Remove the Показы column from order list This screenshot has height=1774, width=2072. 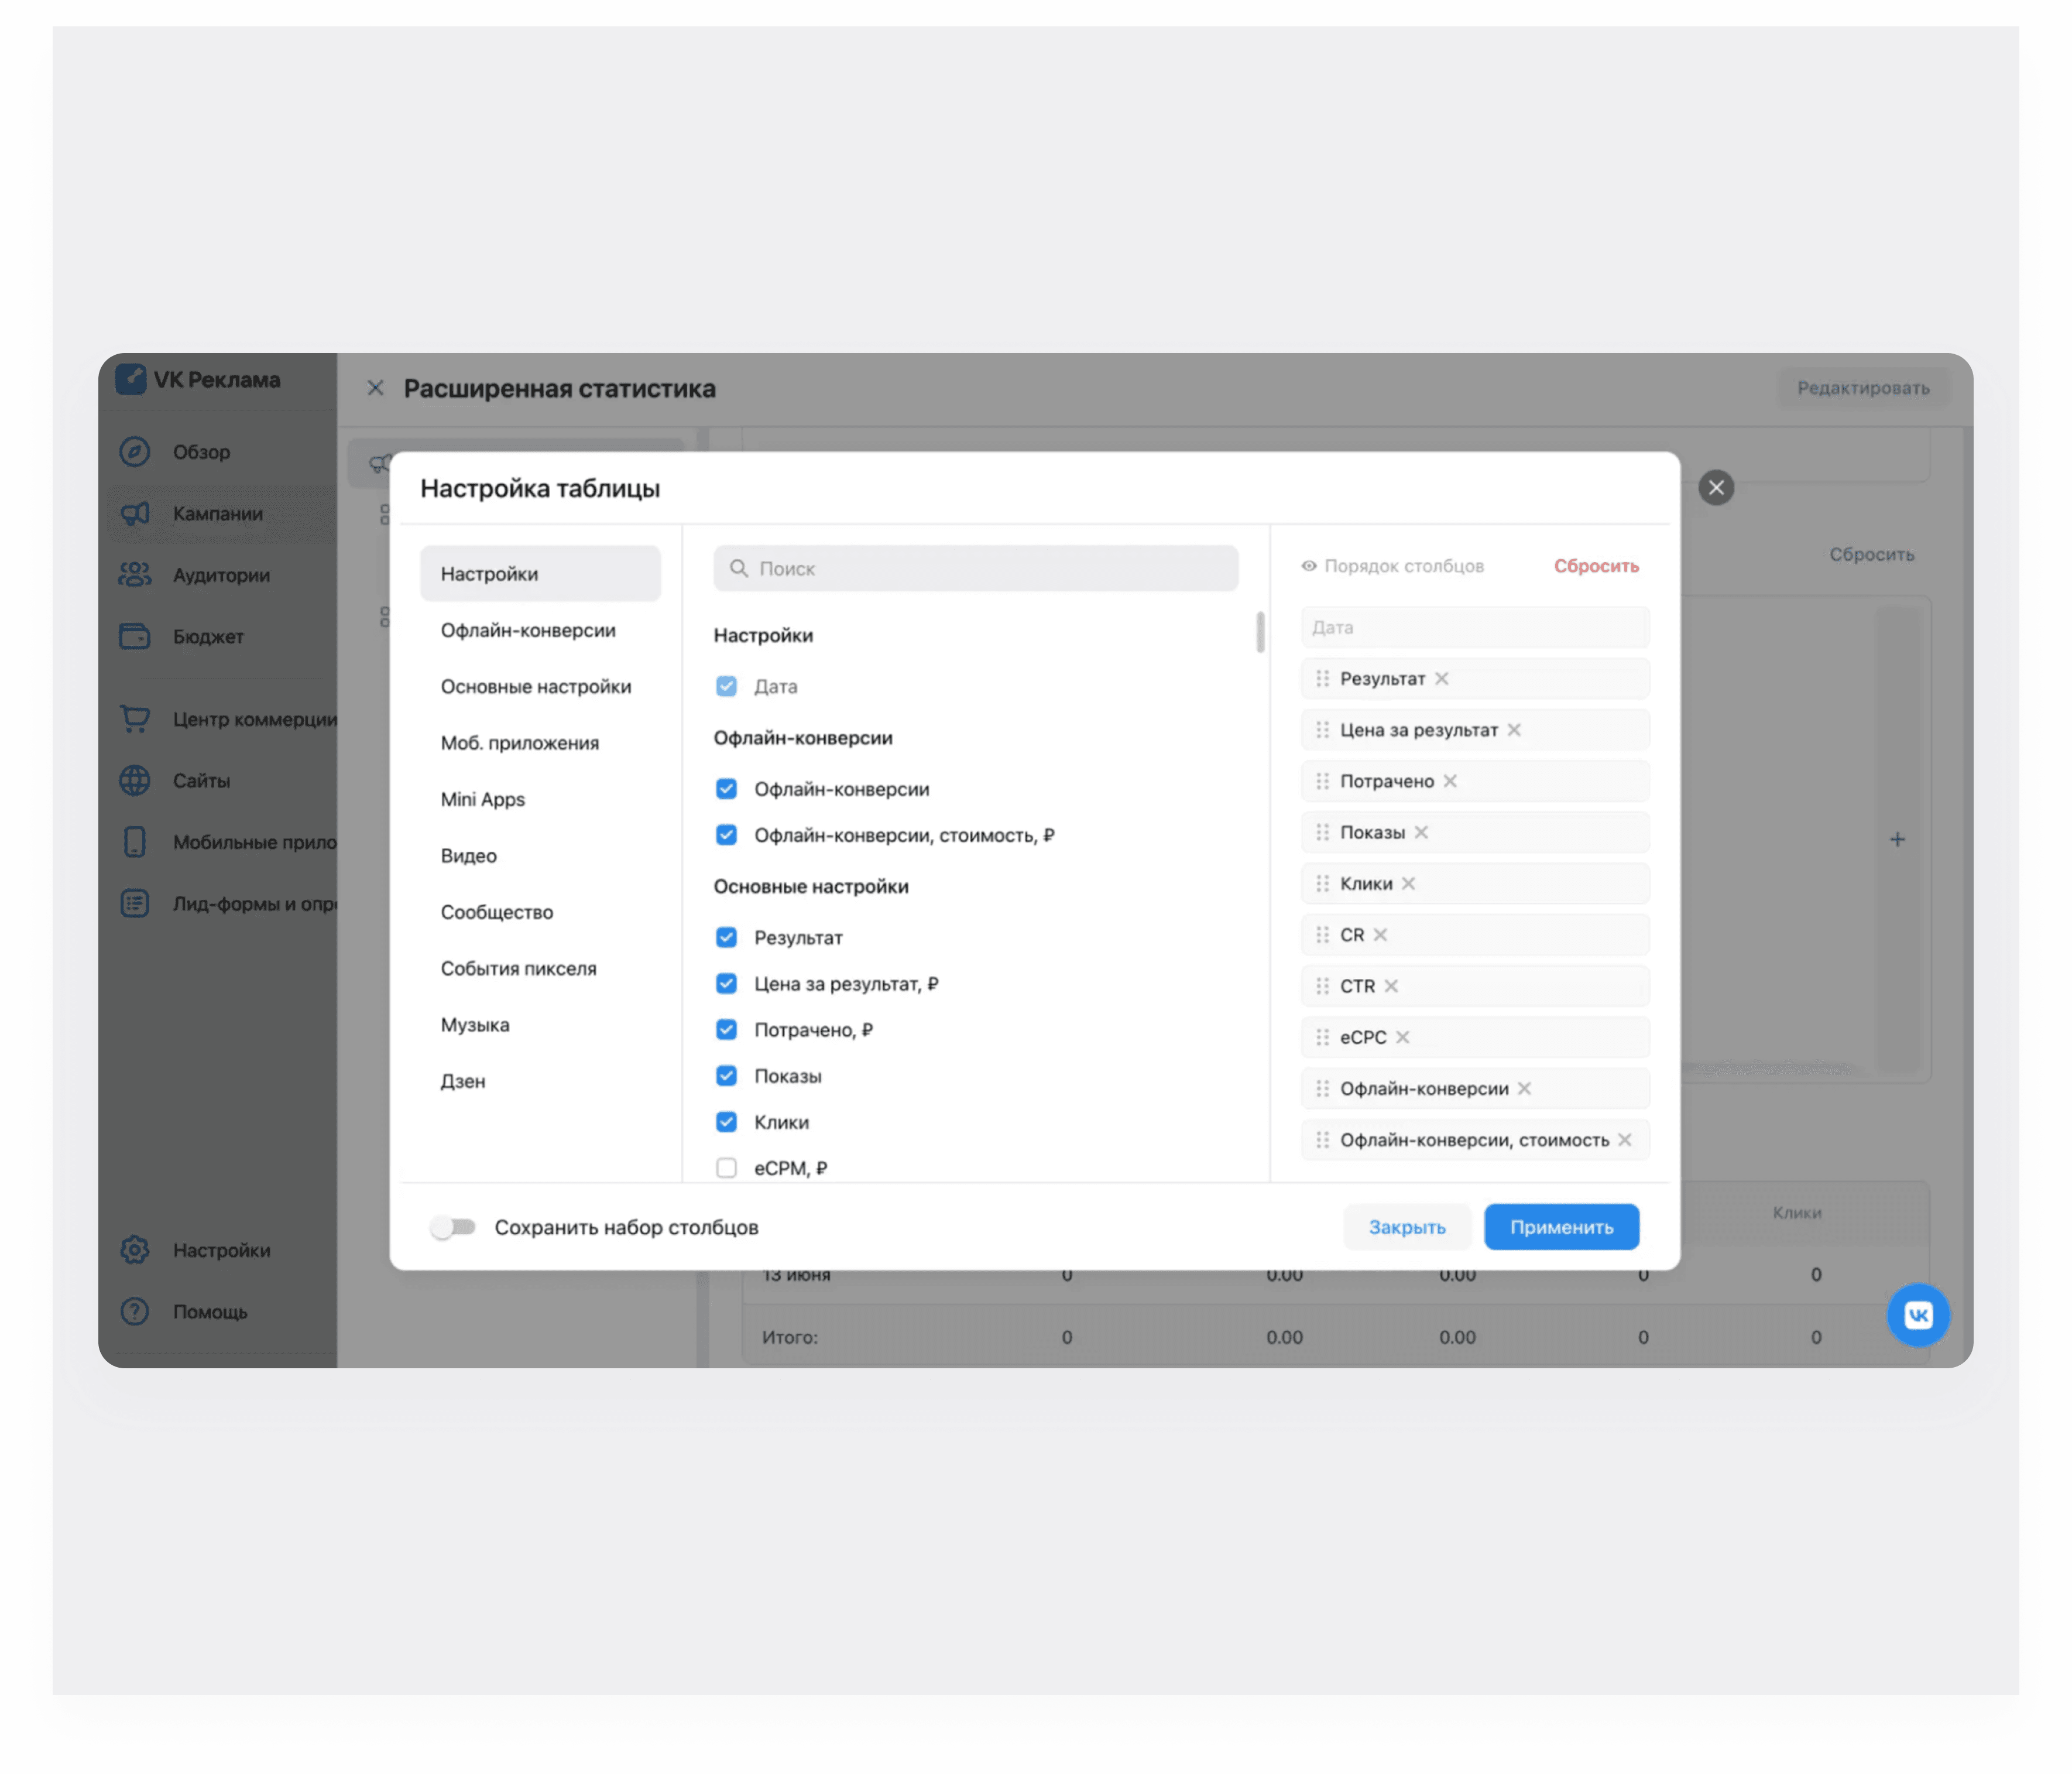click(1421, 833)
